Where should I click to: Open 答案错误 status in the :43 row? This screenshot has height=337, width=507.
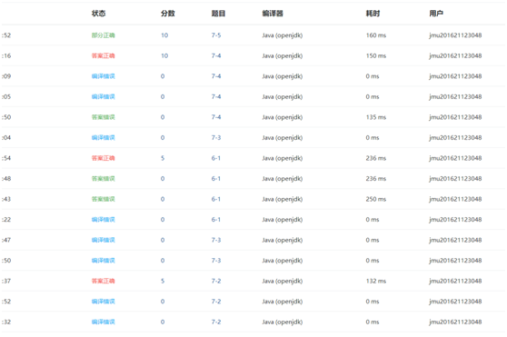pyautogui.click(x=104, y=199)
